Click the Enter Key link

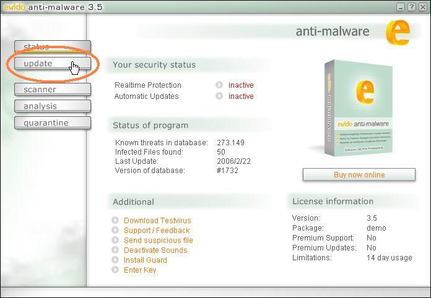tap(140, 270)
